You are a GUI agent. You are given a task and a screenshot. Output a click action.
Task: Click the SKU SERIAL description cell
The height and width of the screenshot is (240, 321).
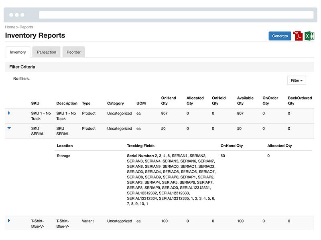tap(63, 131)
